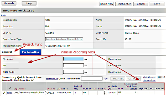Focus the Physician input field
Viewport: 166px width, 96px height.
(x=73, y=59)
